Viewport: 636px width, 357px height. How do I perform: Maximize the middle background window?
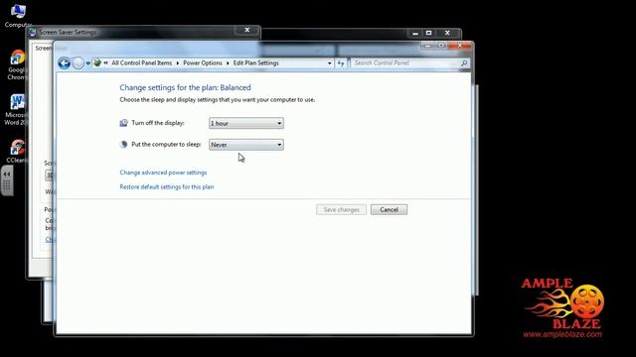[428, 33]
